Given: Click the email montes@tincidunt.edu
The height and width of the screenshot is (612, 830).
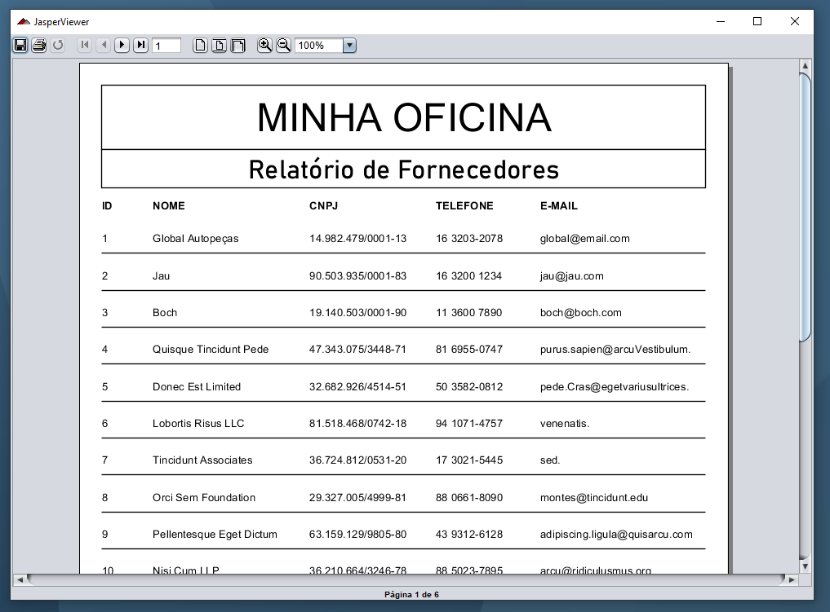Looking at the screenshot, I should click(594, 498).
